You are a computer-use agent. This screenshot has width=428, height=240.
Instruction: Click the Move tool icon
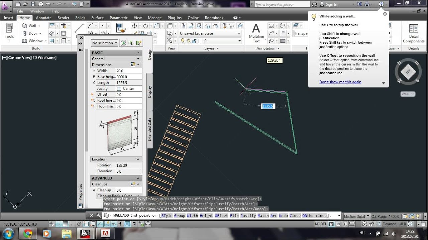click(135, 26)
